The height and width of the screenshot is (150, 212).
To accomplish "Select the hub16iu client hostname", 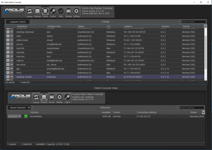I will pyautogui.click(x=20, y=52).
